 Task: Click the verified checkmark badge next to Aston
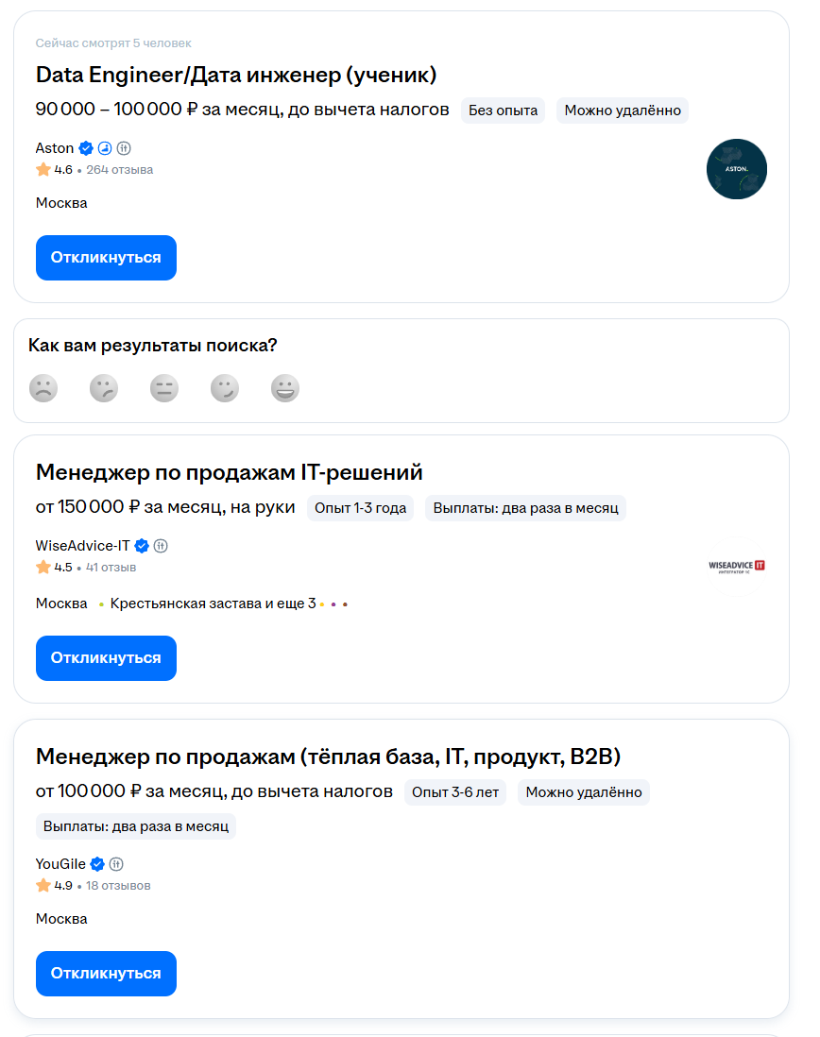coord(86,148)
